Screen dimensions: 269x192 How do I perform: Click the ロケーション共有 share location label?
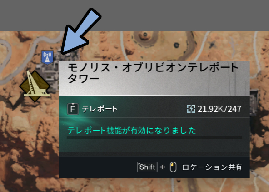[x=212, y=167]
